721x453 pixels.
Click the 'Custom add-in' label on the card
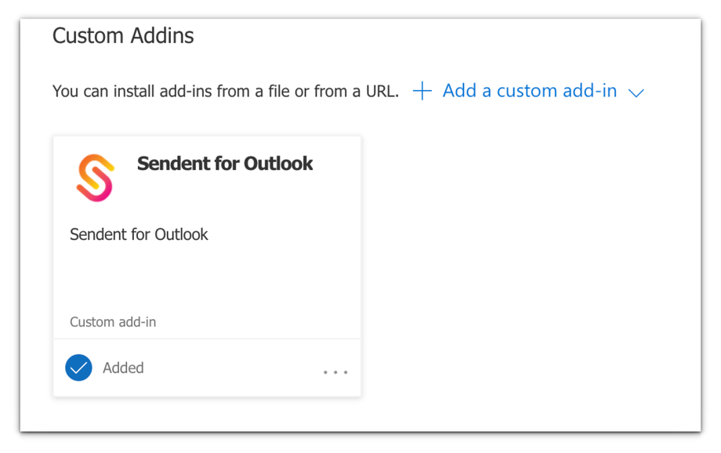coord(113,322)
